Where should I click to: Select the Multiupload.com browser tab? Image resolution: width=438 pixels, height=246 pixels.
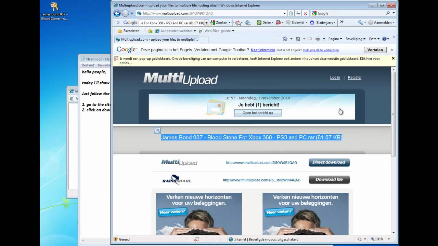[x=157, y=39]
